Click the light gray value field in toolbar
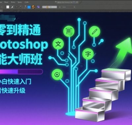This screenshot has height=125, width=132. click(49, 7)
